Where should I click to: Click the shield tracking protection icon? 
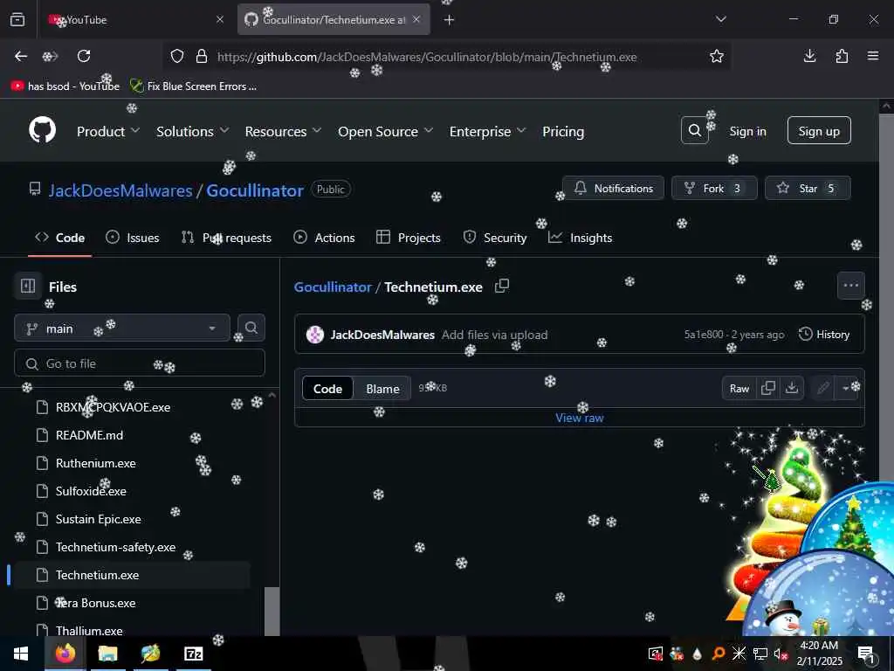coord(177,56)
